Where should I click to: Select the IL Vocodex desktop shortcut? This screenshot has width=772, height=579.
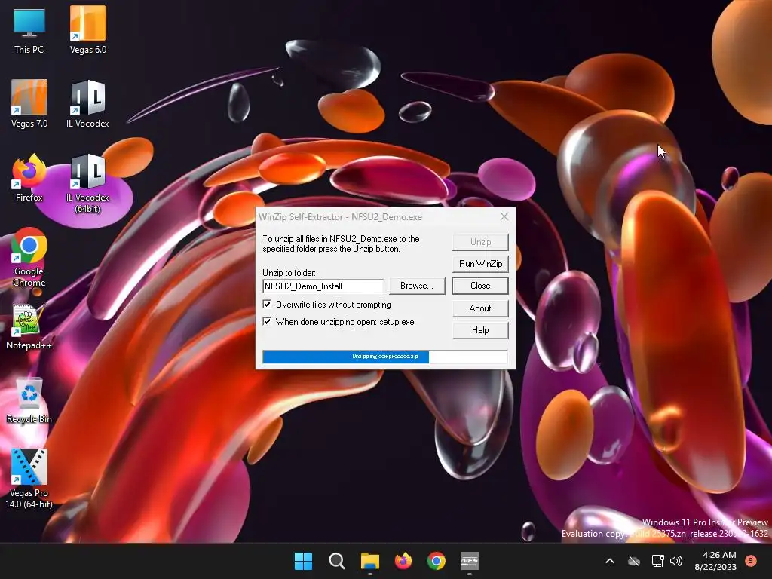point(87,104)
